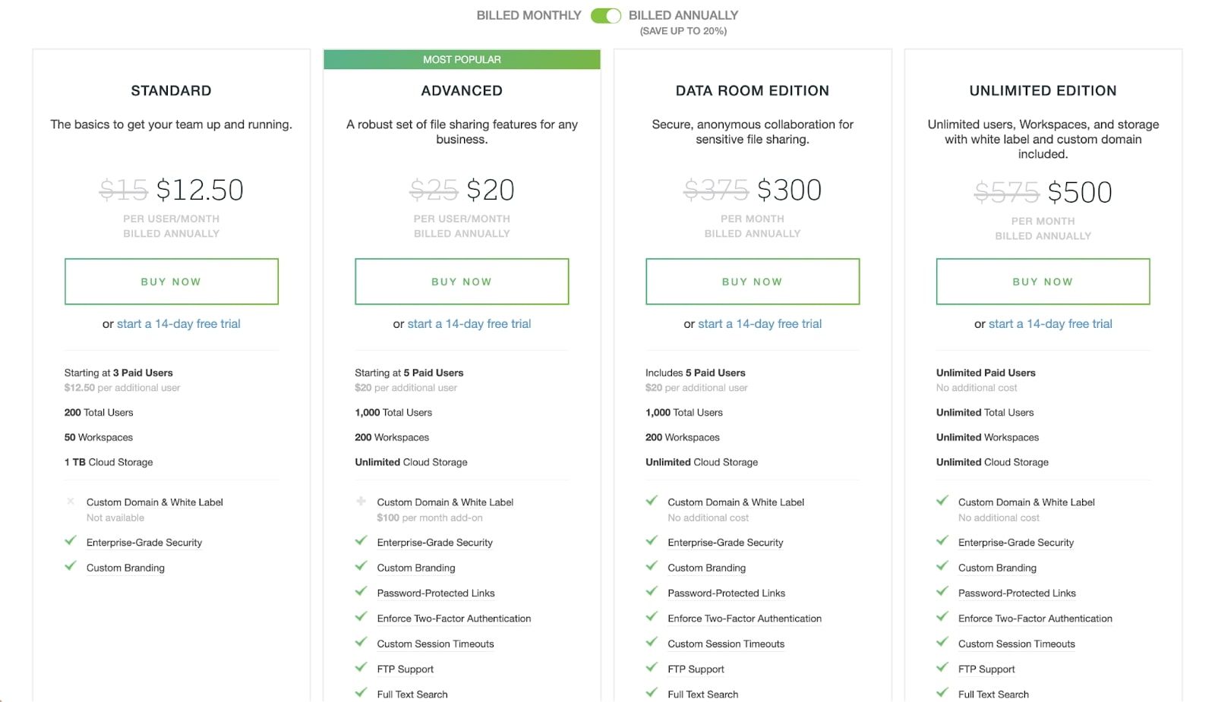This screenshot has width=1215, height=702.
Task: Click the Unlimited Full Text Search checkmark
Action: [x=942, y=693]
